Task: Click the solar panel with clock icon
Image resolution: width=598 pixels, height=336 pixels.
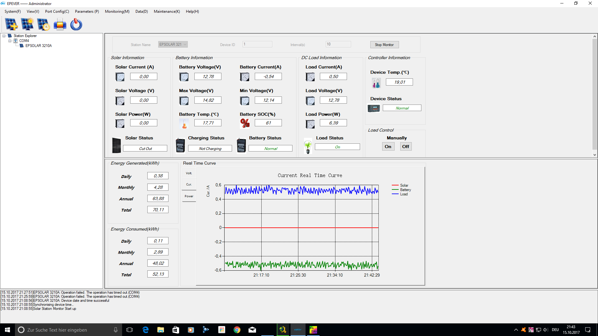Action: click(43, 24)
